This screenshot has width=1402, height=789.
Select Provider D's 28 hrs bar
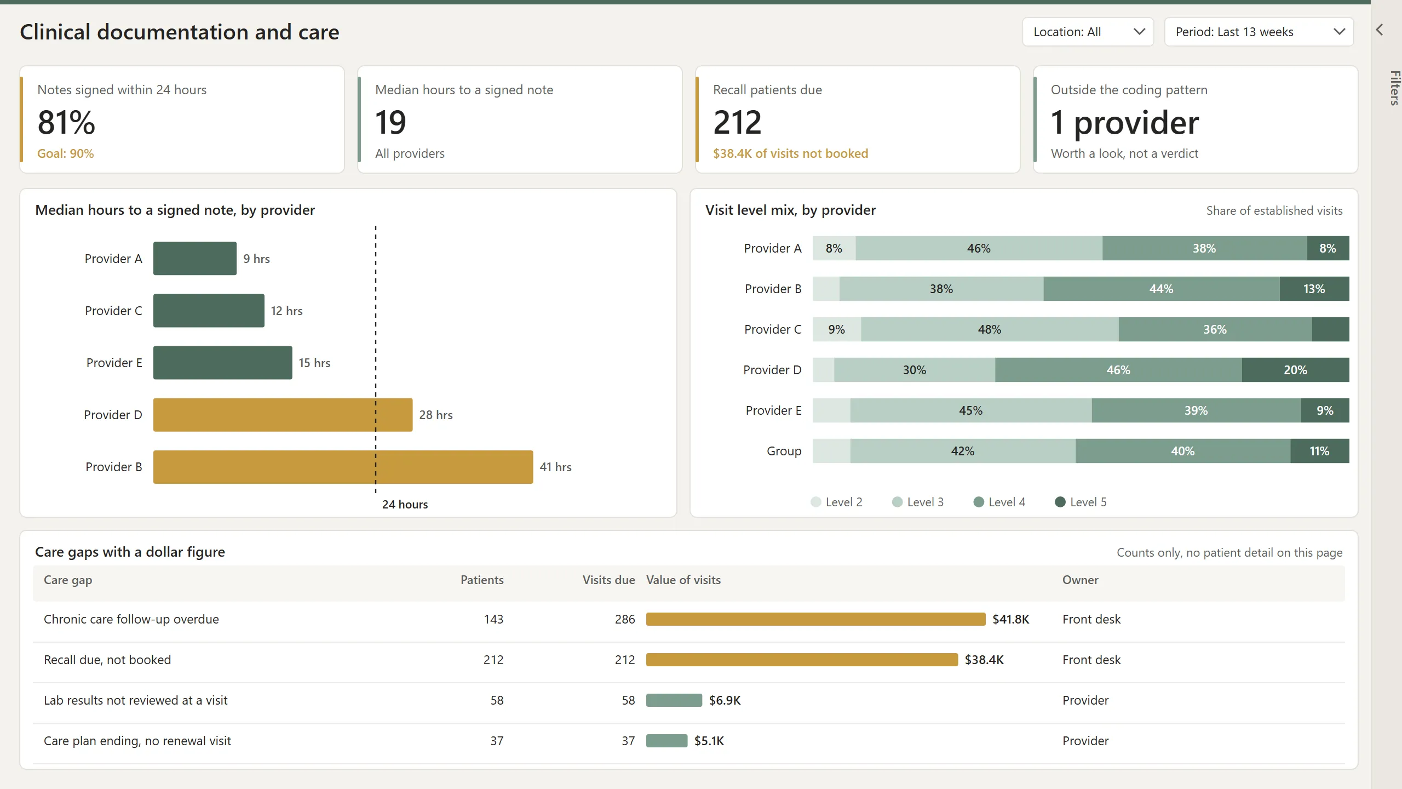283,415
